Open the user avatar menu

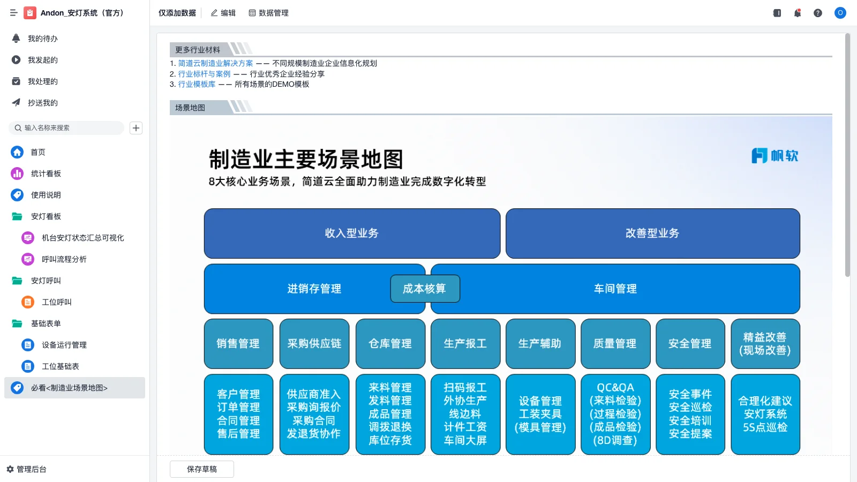[840, 13]
